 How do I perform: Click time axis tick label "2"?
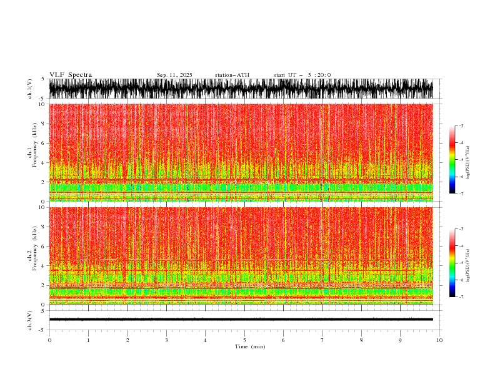(x=127, y=340)
